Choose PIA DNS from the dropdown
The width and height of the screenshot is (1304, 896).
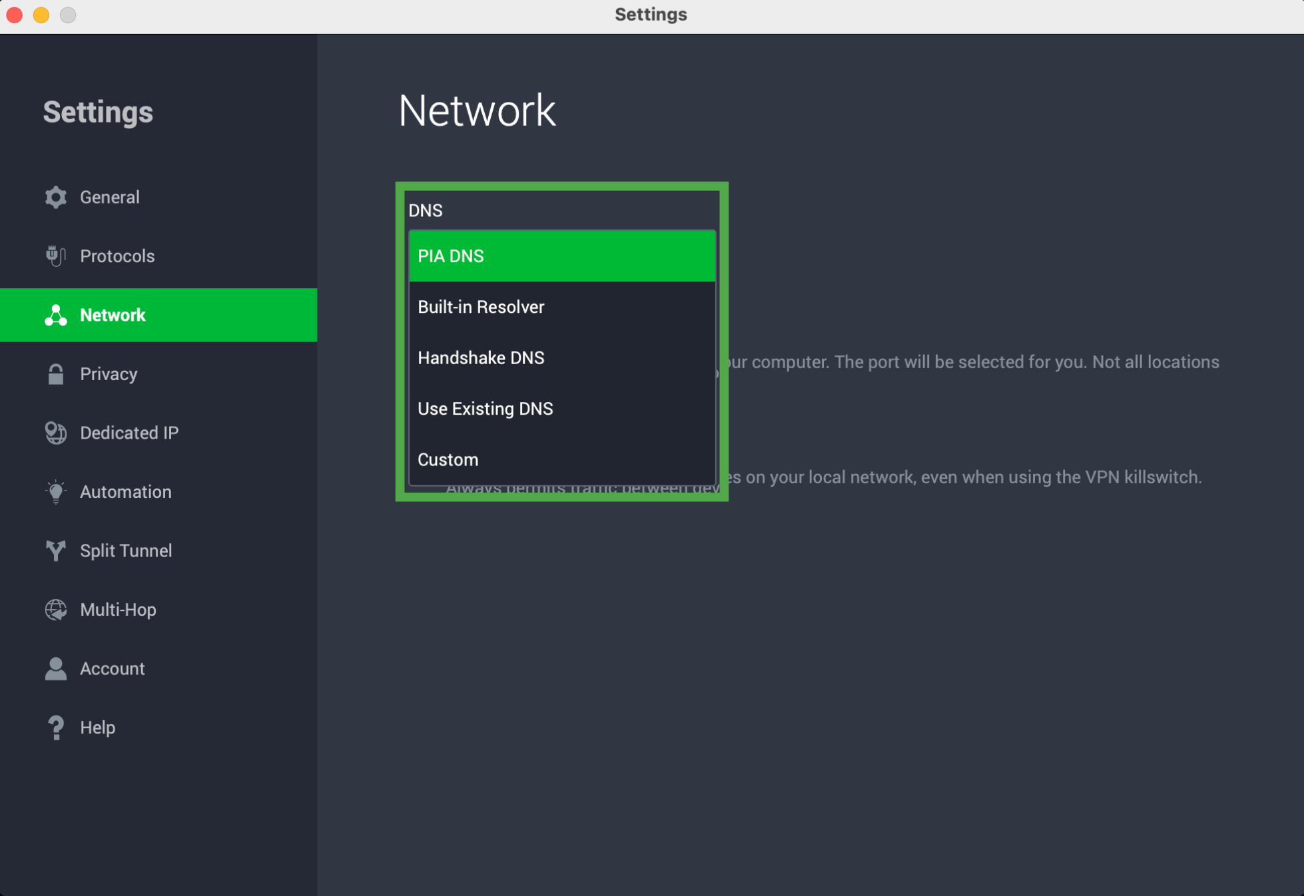[562, 256]
